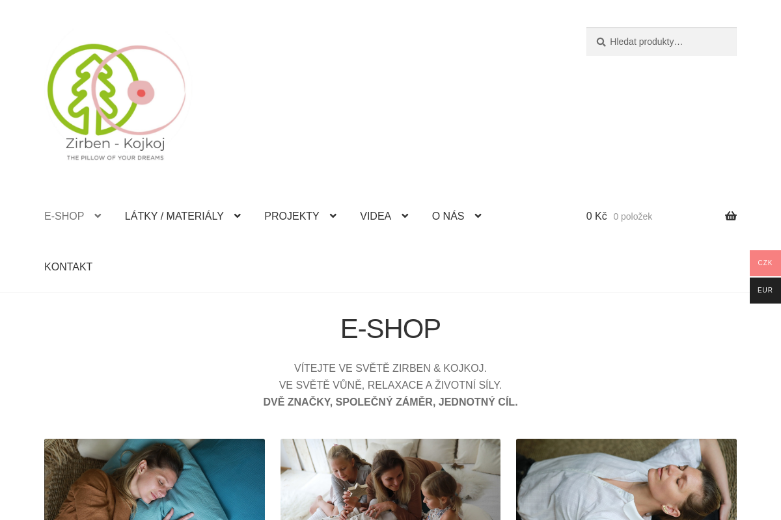Click the 0 položek cart link
The width and height of the screenshot is (781, 520).
pyautogui.click(x=633, y=216)
